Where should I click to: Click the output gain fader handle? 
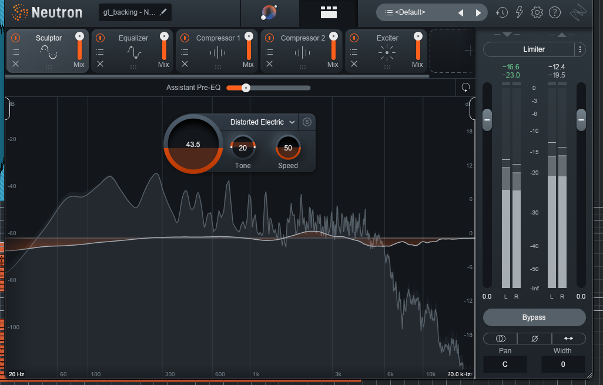[x=581, y=120]
